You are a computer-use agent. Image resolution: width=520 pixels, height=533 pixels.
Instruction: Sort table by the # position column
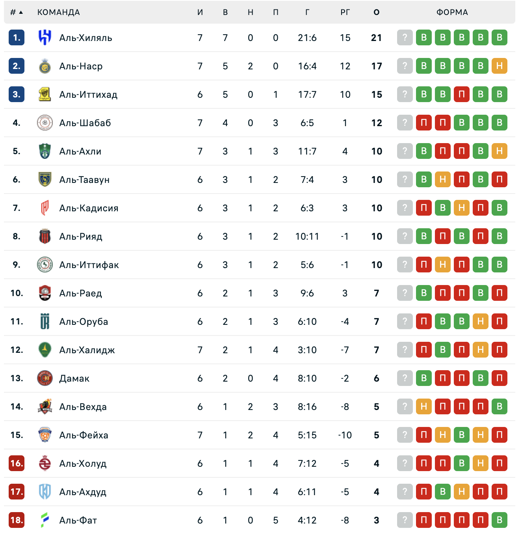(17, 12)
